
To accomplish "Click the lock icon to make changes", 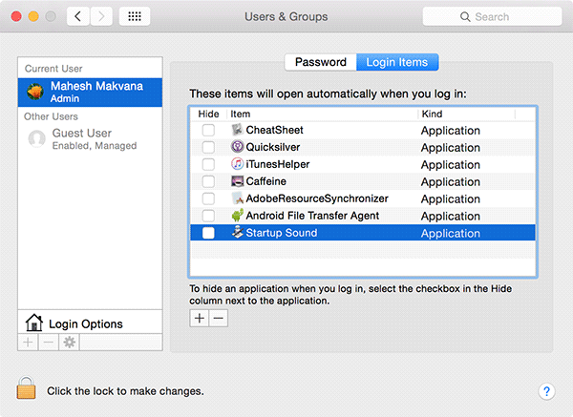I will [26, 388].
